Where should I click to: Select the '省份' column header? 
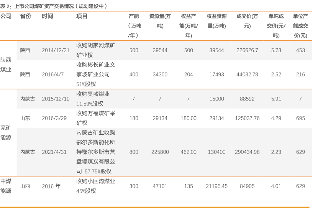[25, 16]
